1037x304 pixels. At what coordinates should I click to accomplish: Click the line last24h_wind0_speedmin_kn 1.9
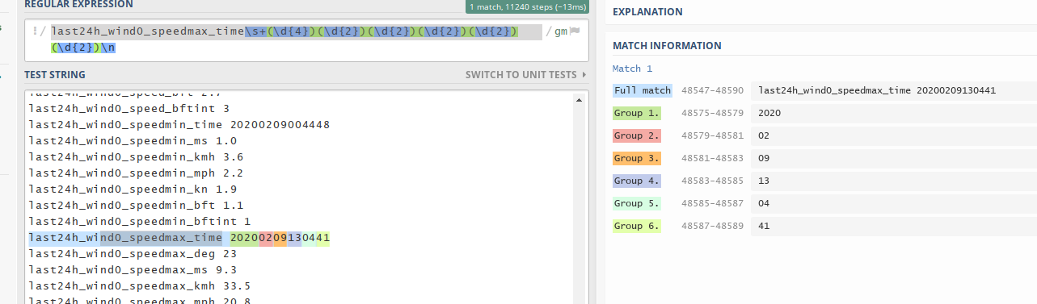pos(133,189)
